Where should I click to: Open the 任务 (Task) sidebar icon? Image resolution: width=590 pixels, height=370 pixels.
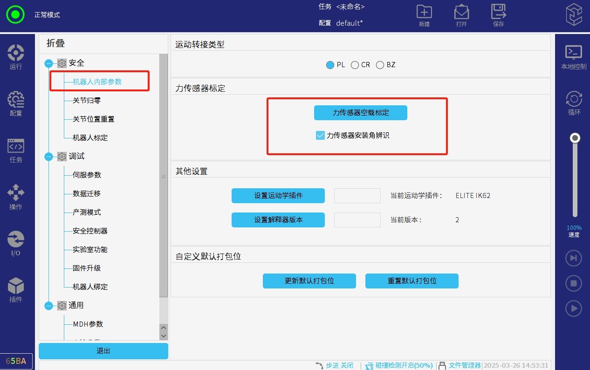[x=16, y=149]
